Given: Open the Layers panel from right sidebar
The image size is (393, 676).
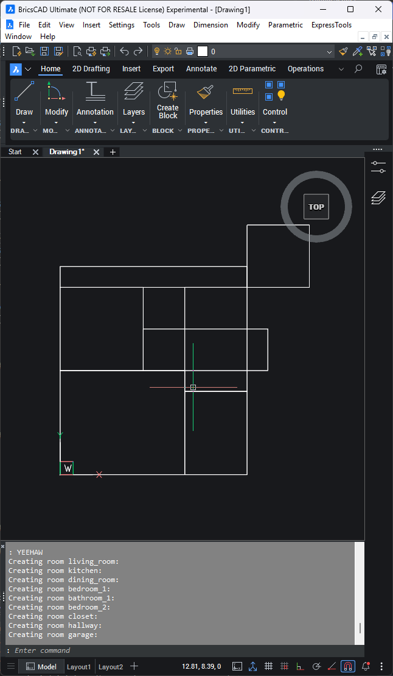Looking at the screenshot, I should point(378,197).
